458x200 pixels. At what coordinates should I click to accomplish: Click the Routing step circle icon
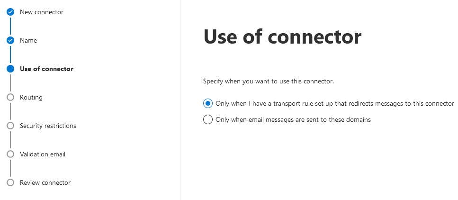(10, 97)
